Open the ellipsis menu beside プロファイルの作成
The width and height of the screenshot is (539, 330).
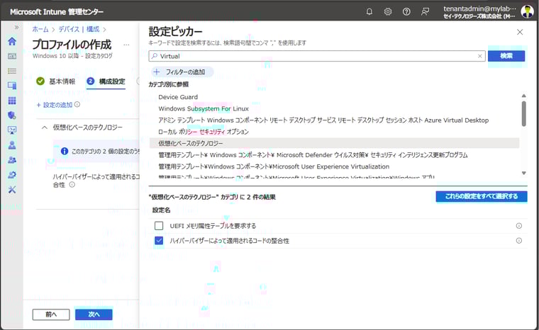[x=126, y=45]
